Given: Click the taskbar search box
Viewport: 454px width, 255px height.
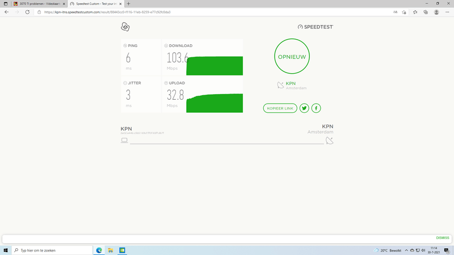Looking at the screenshot, I should click(52, 250).
